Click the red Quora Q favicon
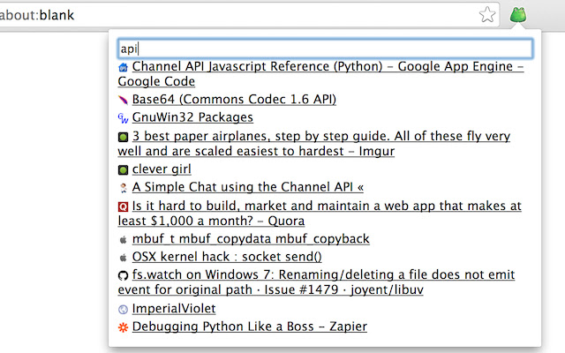Screen dimensions: 565x353 tap(123, 207)
